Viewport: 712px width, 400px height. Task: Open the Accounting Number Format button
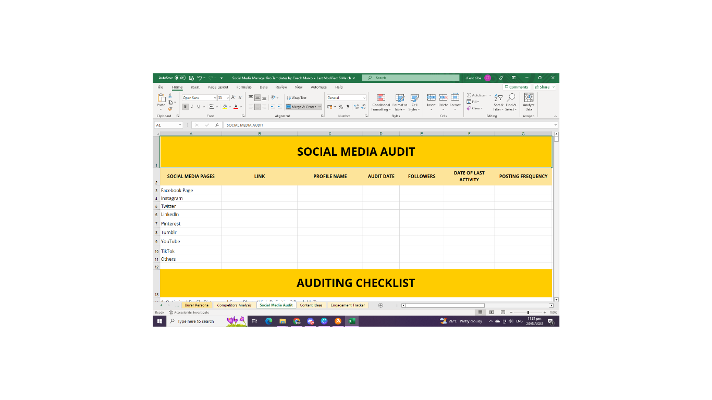click(330, 107)
